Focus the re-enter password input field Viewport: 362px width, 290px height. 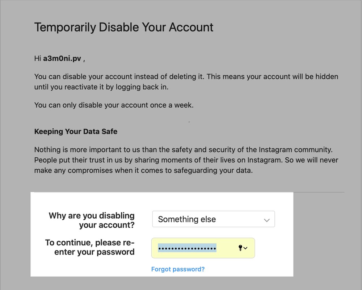(225, 248)
